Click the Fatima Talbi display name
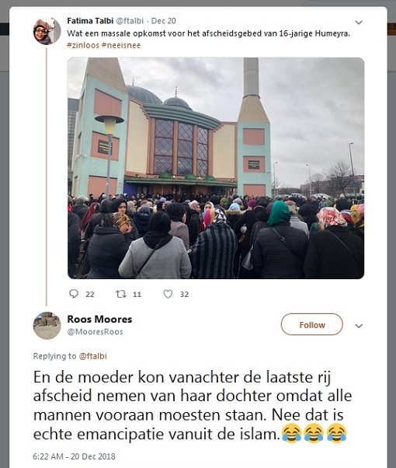Screen dimensions: 396x468 click(x=90, y=21)
